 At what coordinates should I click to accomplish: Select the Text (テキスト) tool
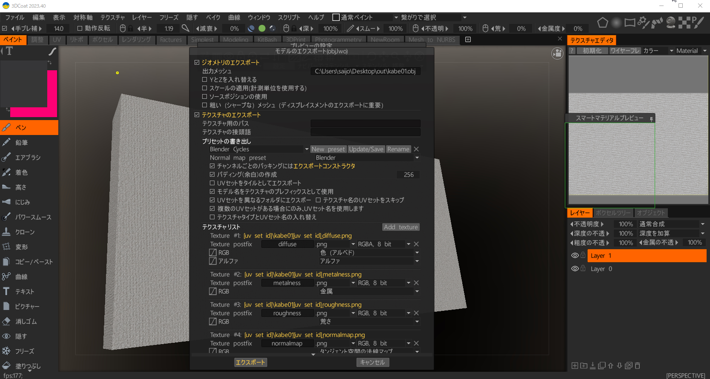click(24, 292)
